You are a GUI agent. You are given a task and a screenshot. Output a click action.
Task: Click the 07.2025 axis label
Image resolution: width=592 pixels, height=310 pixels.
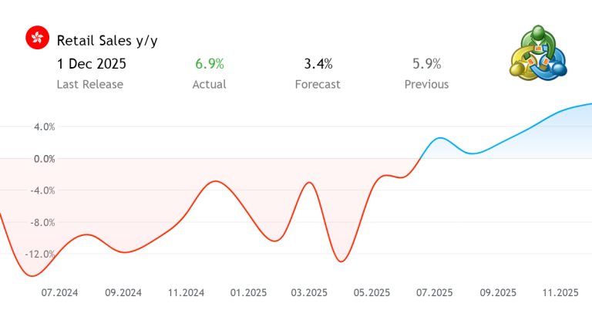click(435, 293)
